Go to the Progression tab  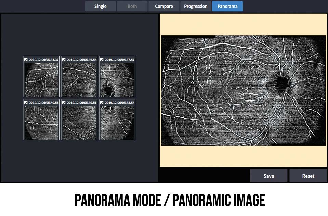coord(196,6)
